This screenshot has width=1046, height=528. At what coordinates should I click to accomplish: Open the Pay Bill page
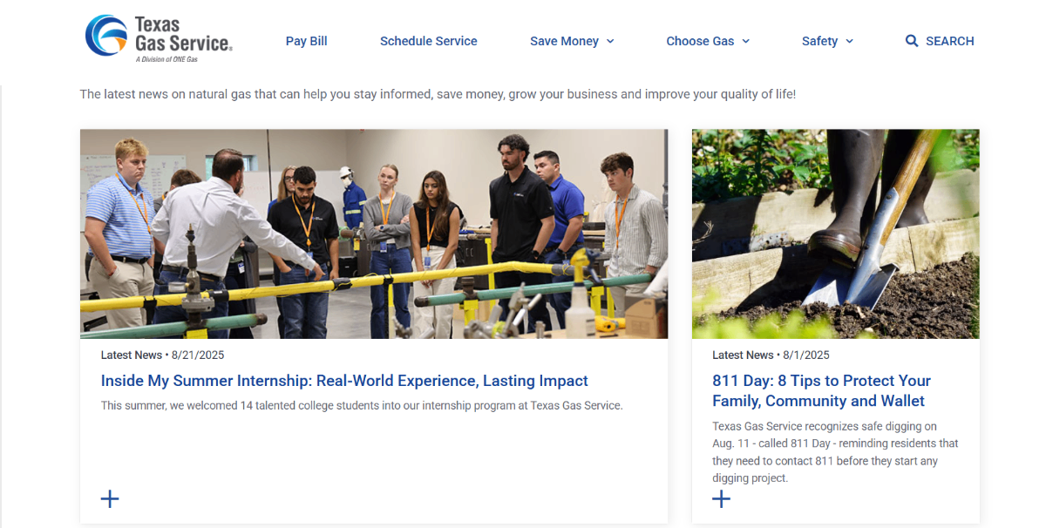pyautogui.click(x=307, y=41)
